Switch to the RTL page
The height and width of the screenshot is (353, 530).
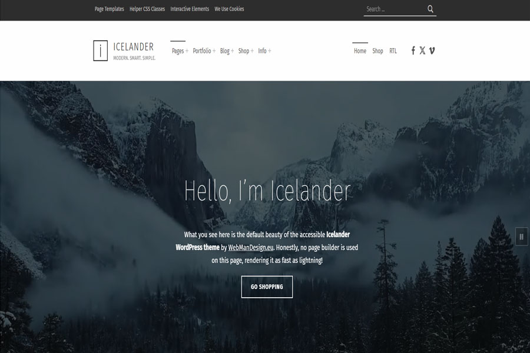393,51
